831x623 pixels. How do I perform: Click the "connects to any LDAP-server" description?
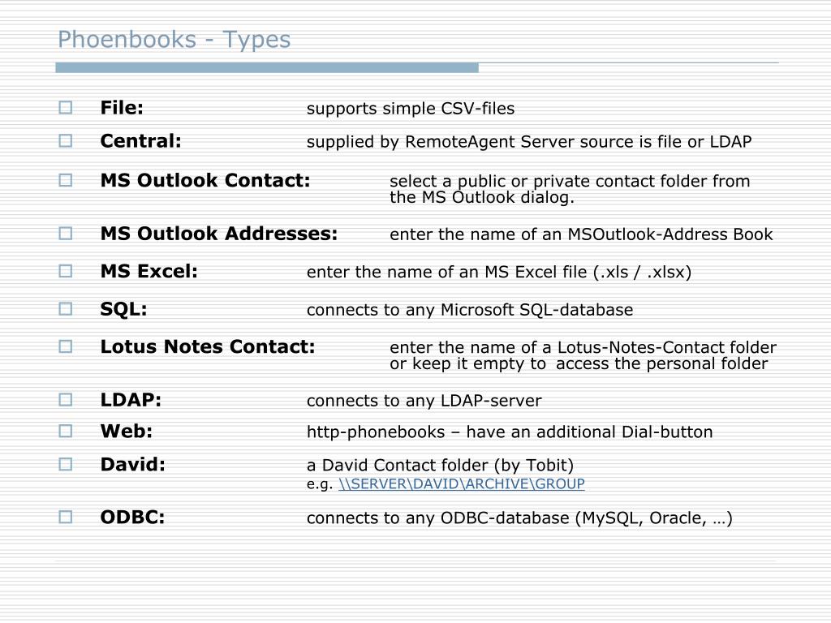[424, 401]
